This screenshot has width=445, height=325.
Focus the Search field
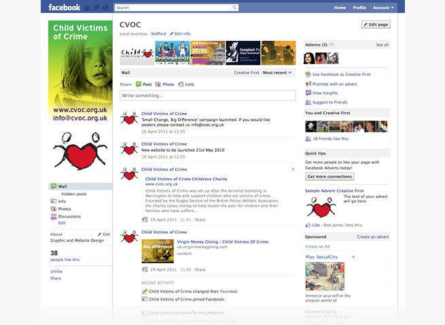coord(173,7)
